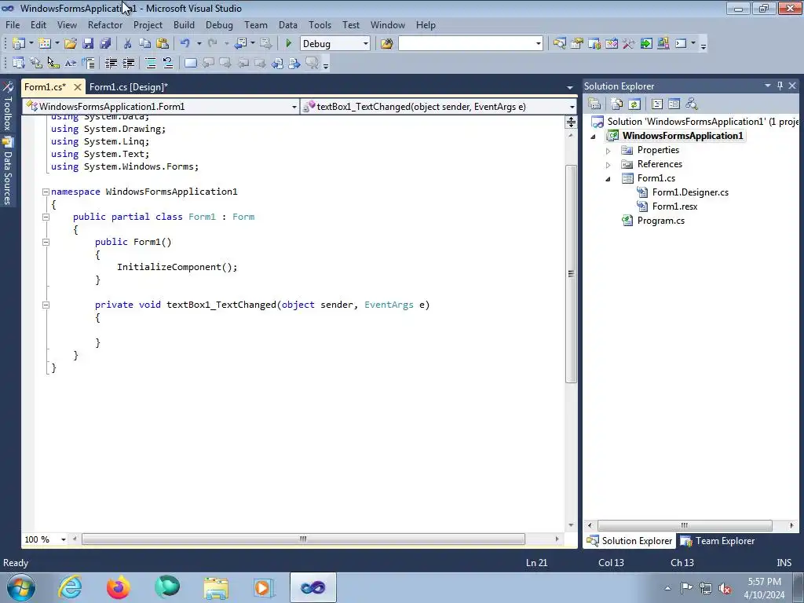Viewport: 804px width, 603px height.
Task: Open the Tools menu
Action: (x=320, y=24)
